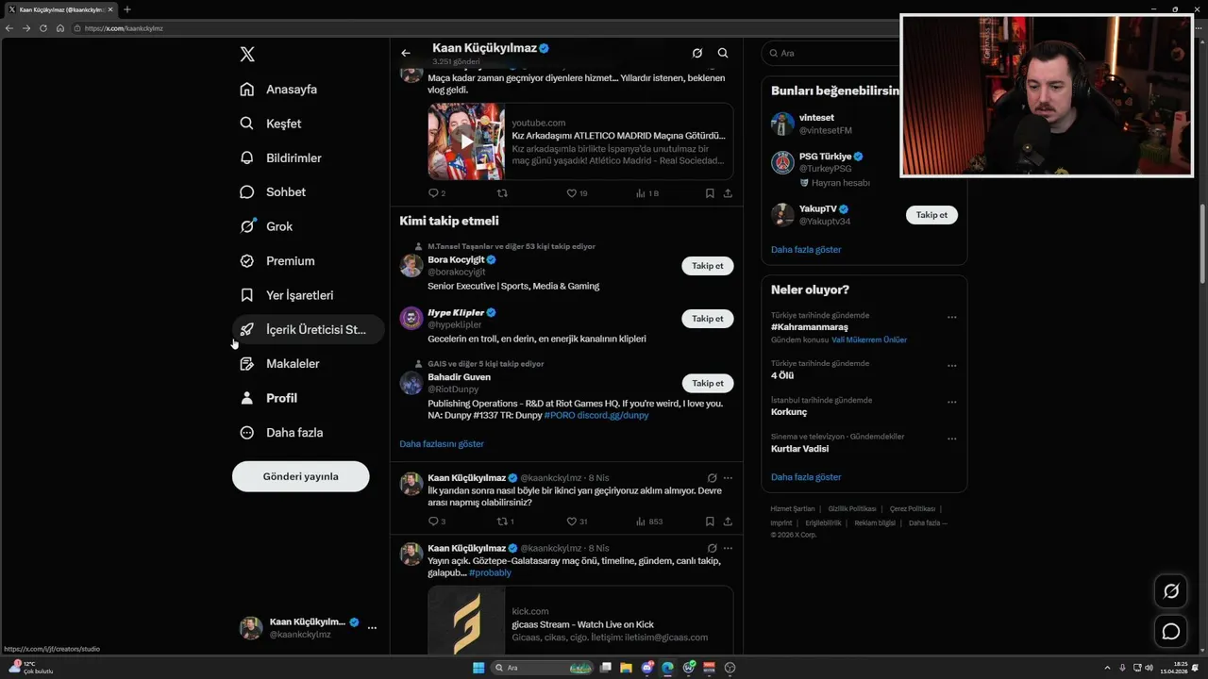Open options for #Kahramanmaraş trend

[x=952, y=318]
